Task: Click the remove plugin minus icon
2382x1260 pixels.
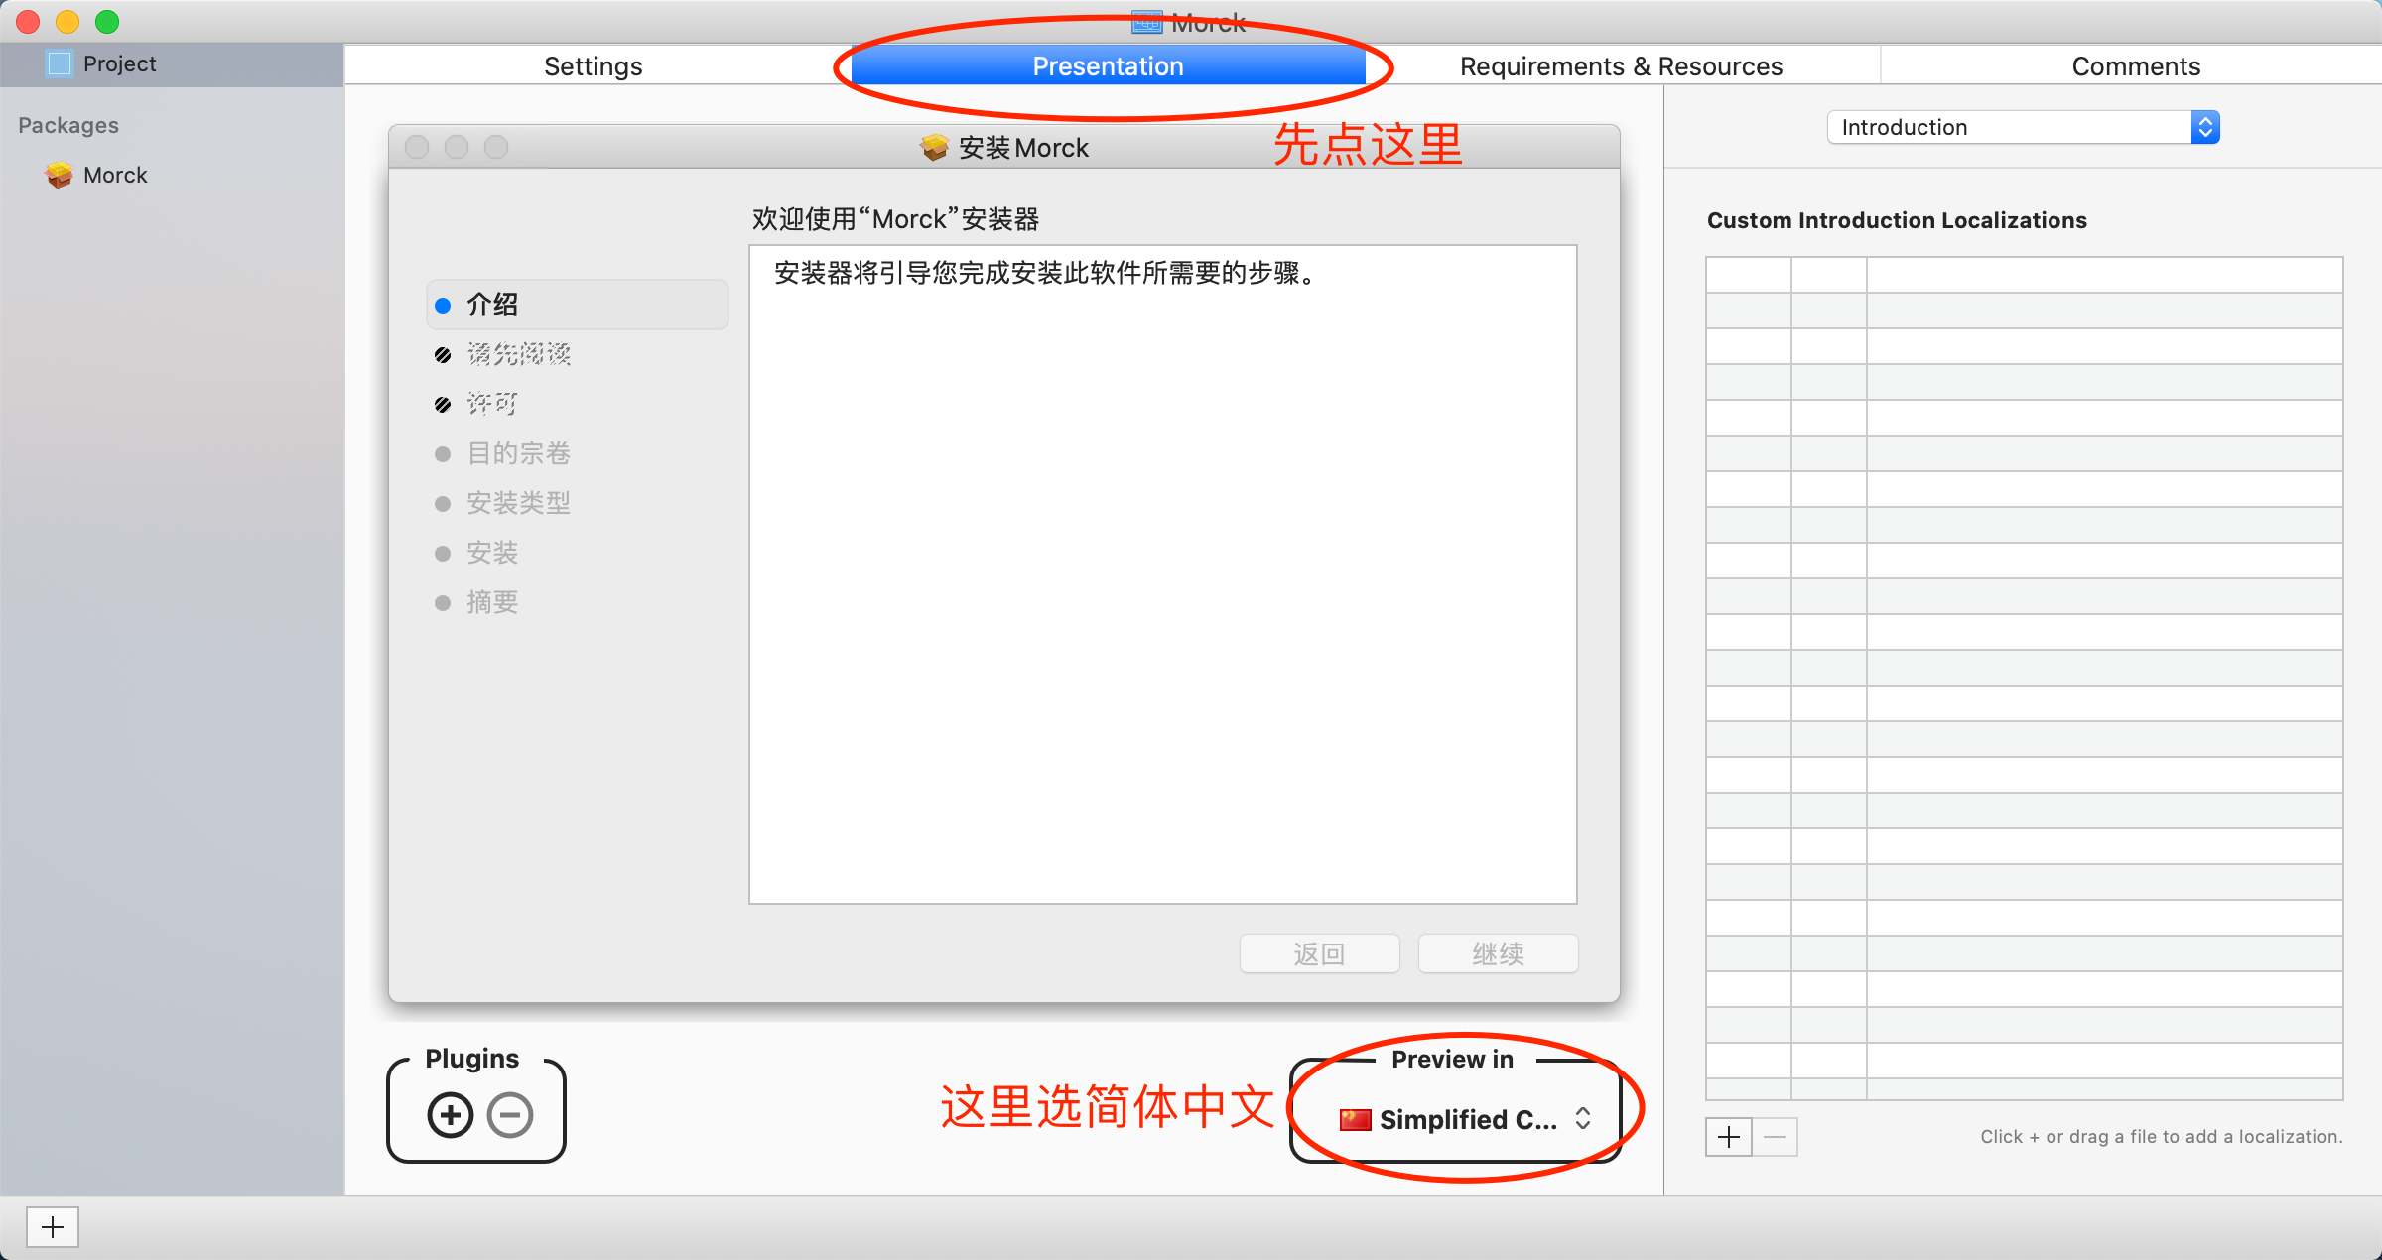Action: tap(510, 1115)
